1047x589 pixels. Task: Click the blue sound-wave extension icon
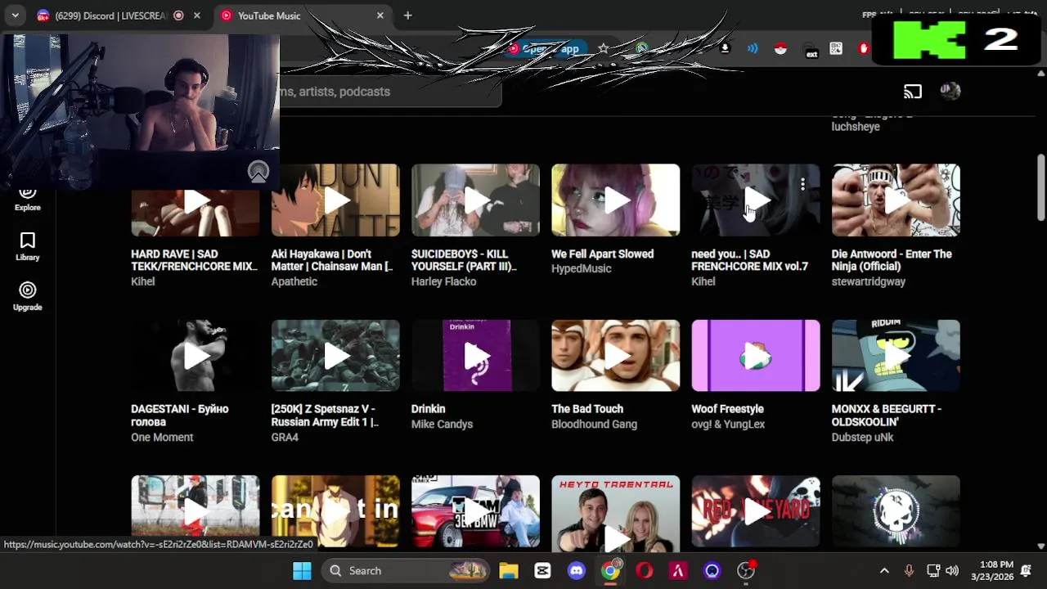point(753,48)
